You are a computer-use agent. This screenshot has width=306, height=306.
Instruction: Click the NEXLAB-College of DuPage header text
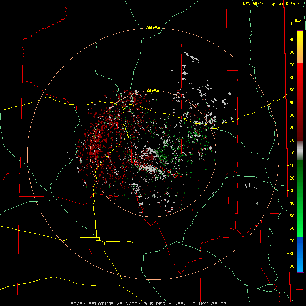272,4
